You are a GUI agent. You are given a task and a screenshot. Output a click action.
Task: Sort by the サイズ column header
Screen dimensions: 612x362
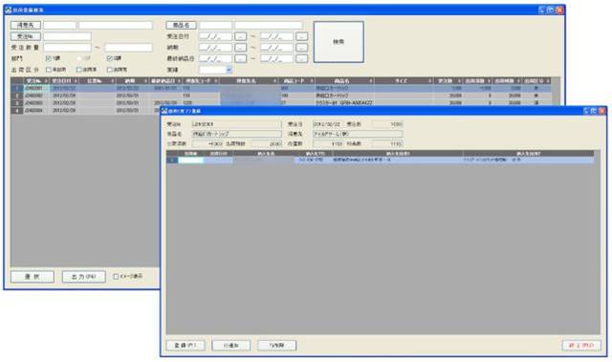404,81
